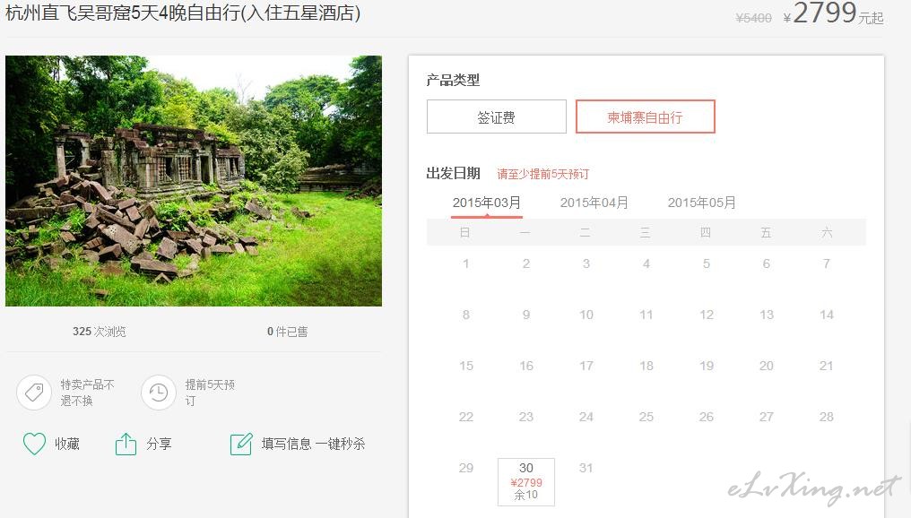Screen dimensions: 911x518
Task: Click calendar date 17
Action: (586, 366)
